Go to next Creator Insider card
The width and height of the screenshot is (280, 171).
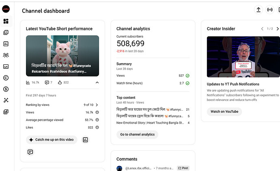pos(278,29)
